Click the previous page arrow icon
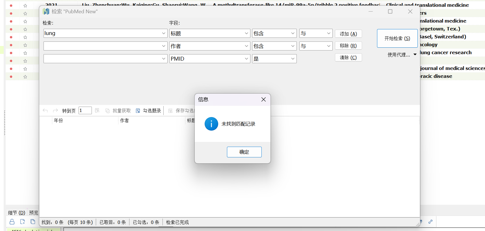485x231 pixels. point(45,111)
